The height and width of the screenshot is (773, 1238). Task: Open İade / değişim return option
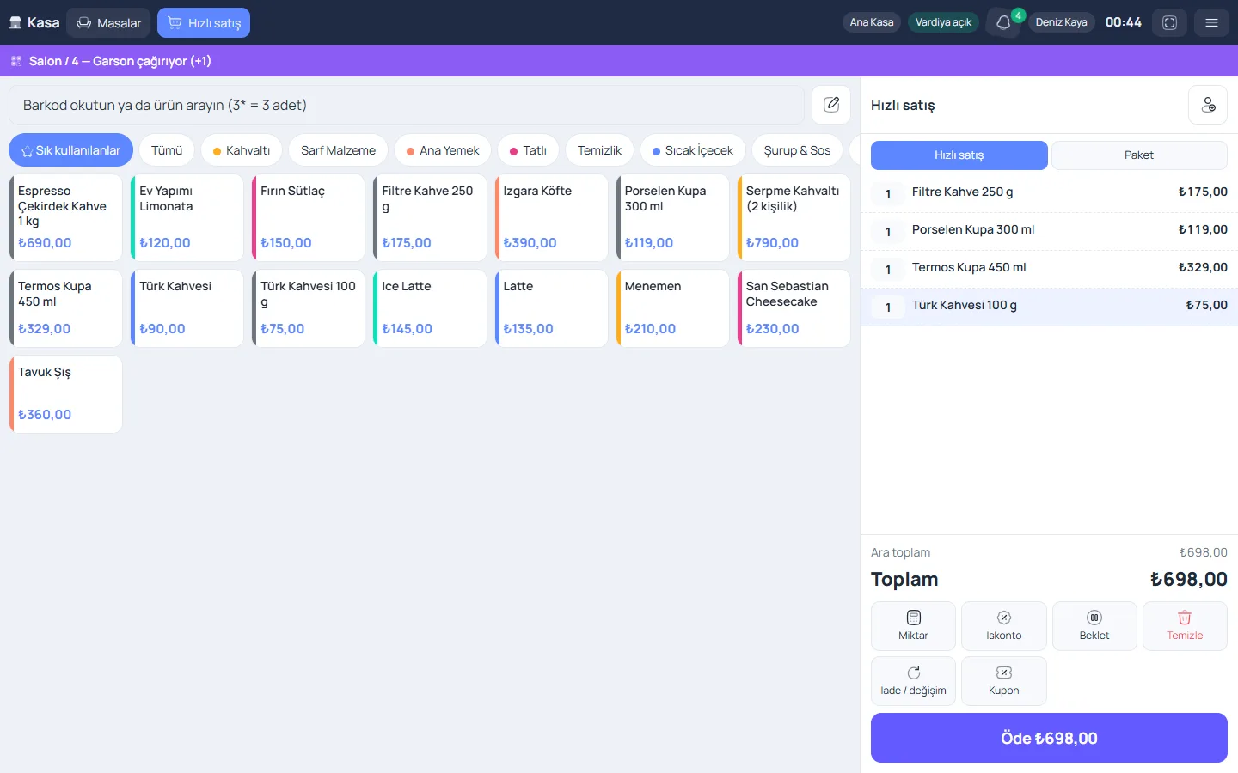913,681
